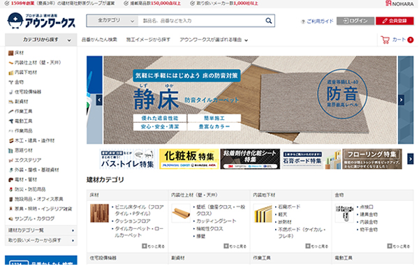The image size is (419, 265).
Task: Select 外装・屋根・基礎資材 in sidebar
Action: [36, 170]
